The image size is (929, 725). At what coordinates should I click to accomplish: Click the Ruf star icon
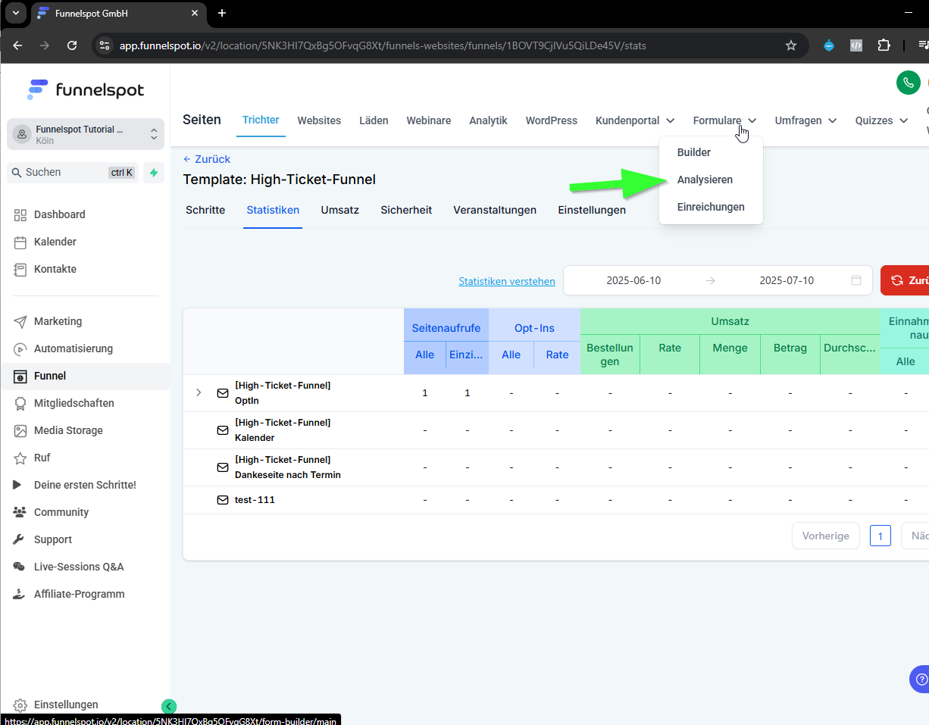coord(20,458)
